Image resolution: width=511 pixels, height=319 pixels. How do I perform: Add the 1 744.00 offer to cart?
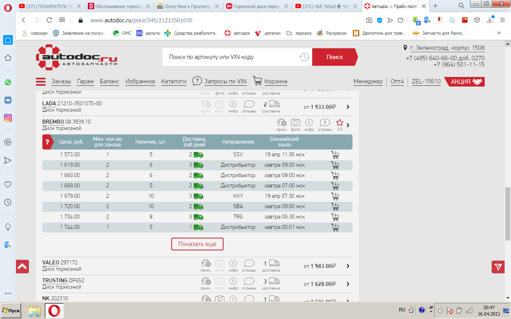click(x=335, y=227)
